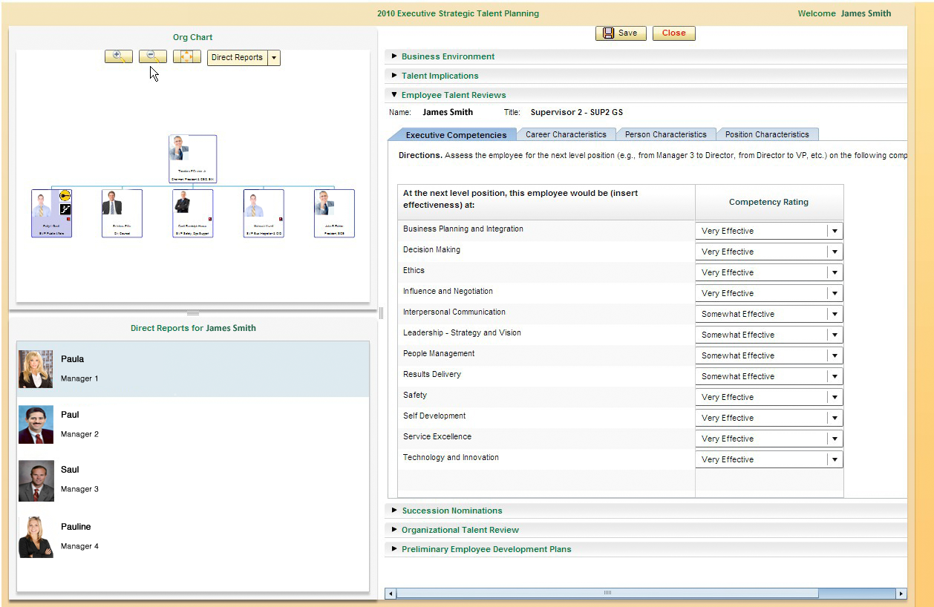Click the zoom in magnifier icon
Image resolution: width=934 pixels, height=607 pixels.
(x=118, y=56)
